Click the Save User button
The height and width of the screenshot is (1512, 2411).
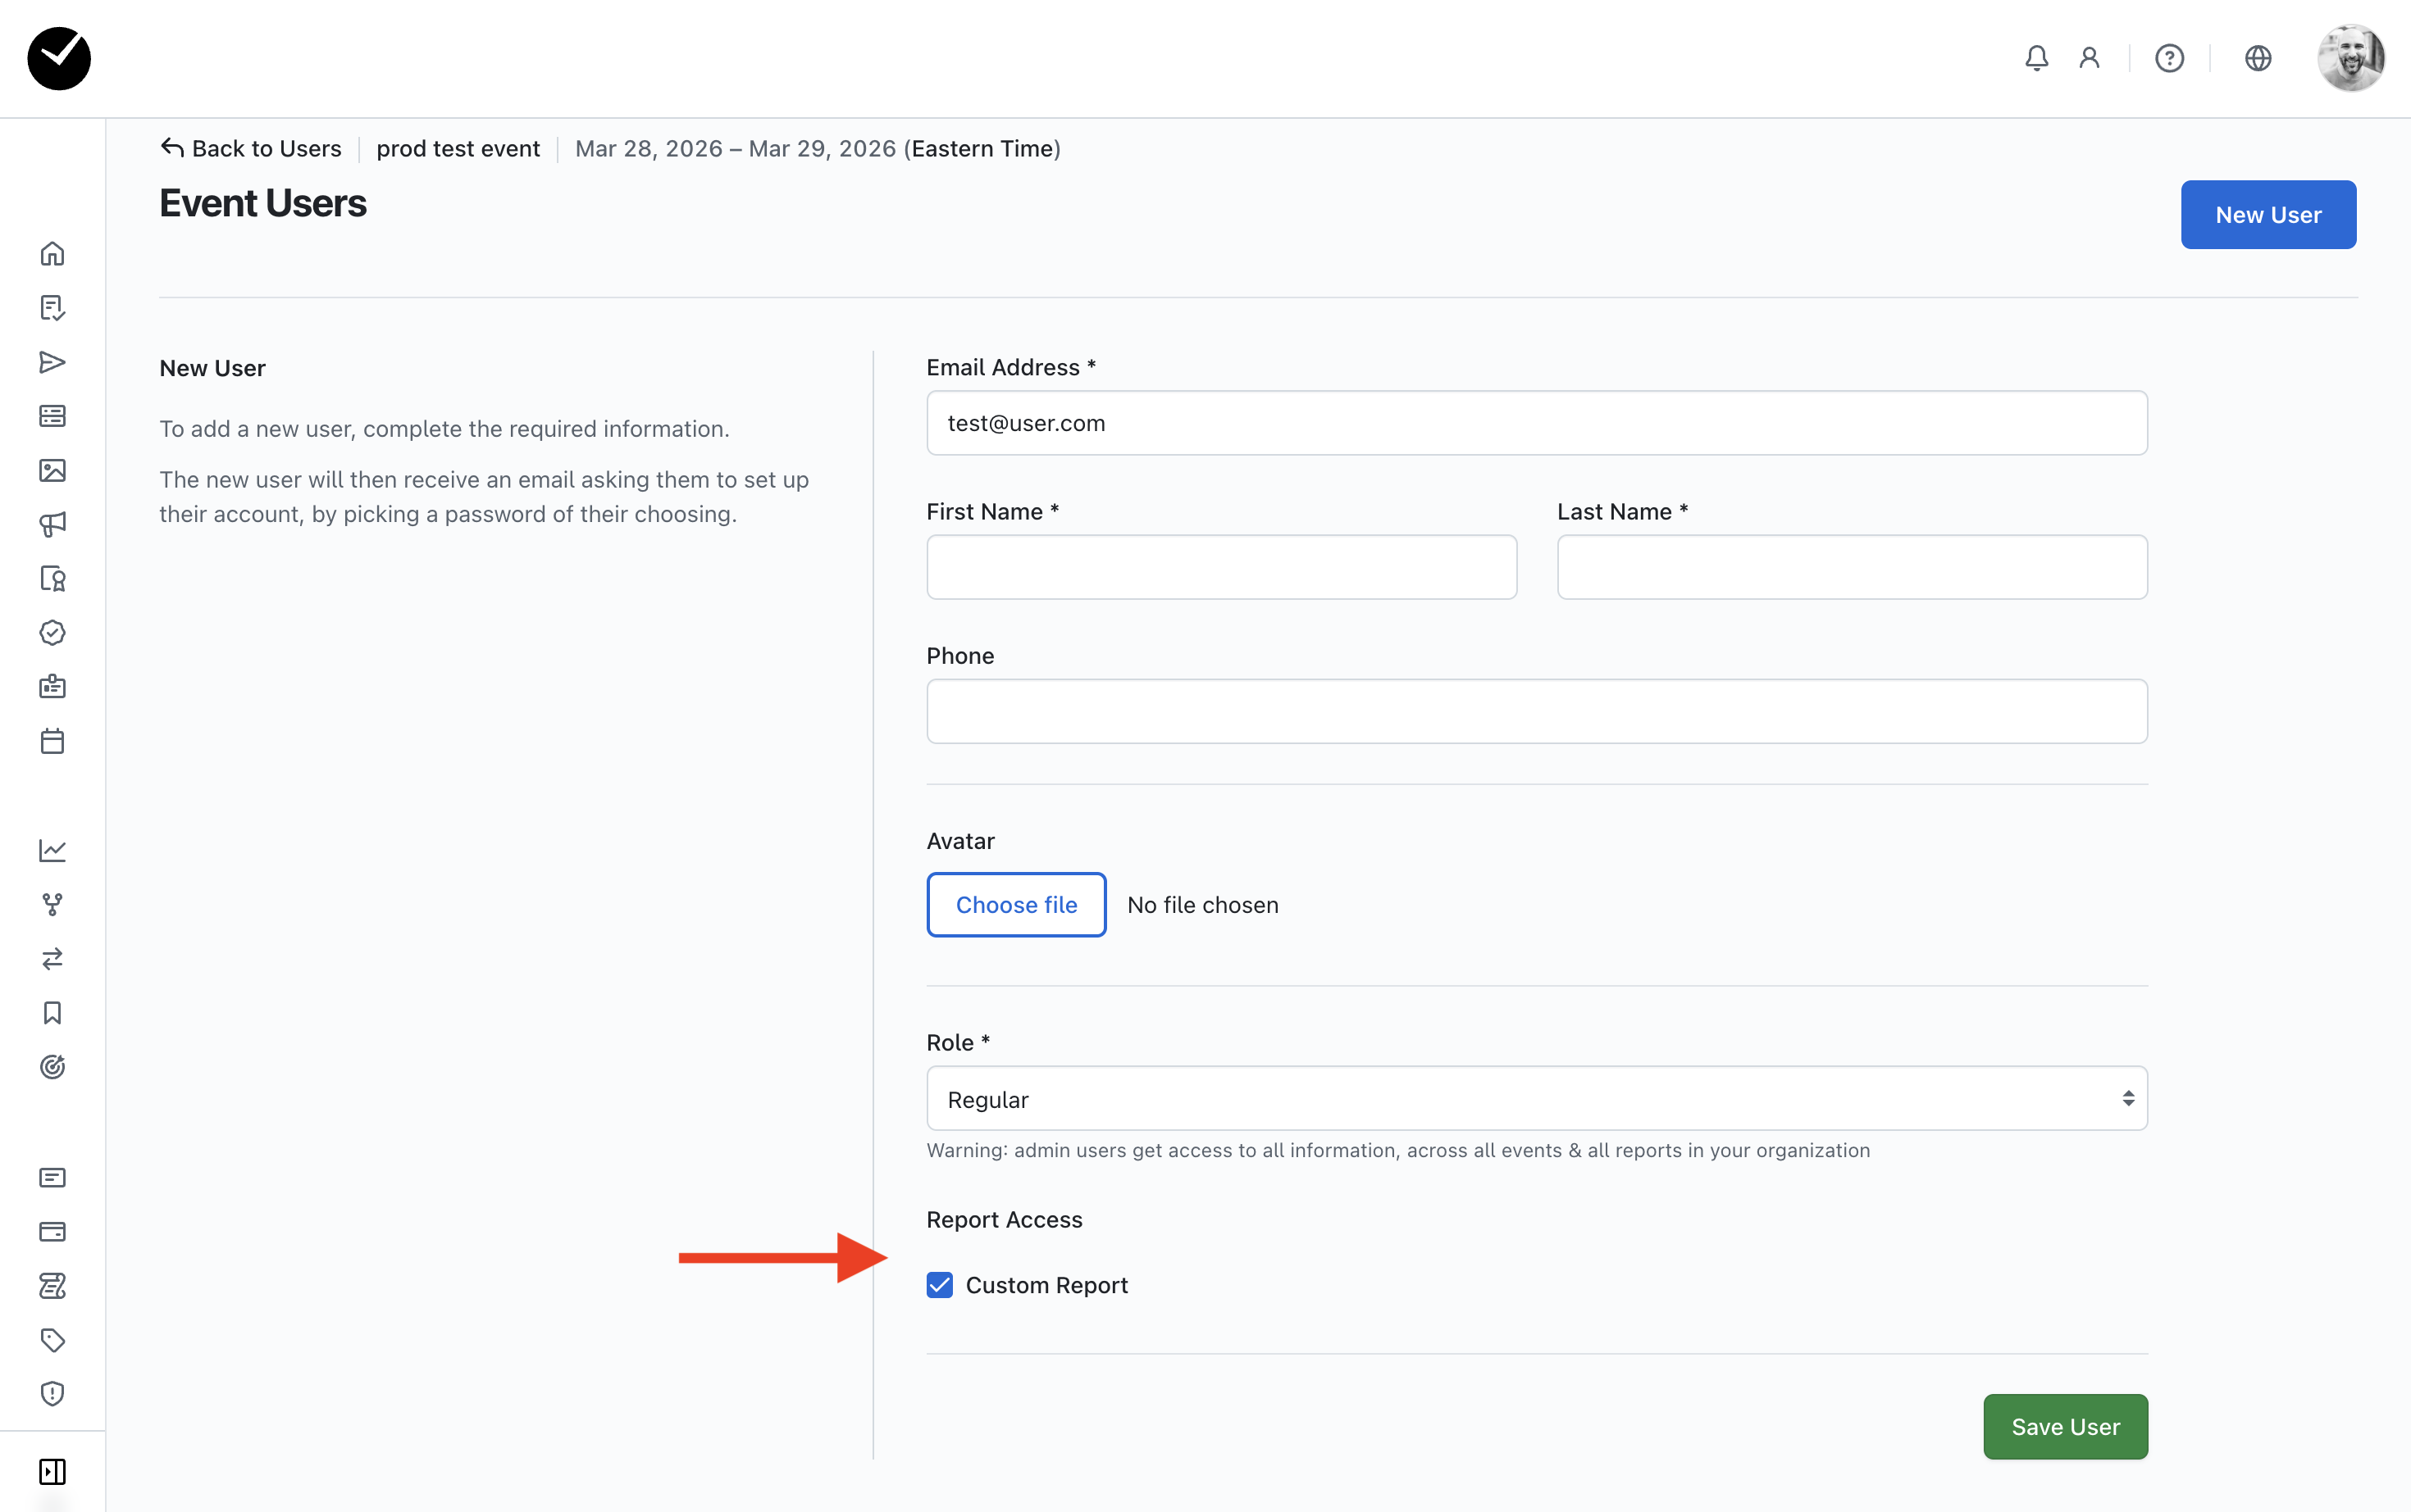click(2065, 1427)
